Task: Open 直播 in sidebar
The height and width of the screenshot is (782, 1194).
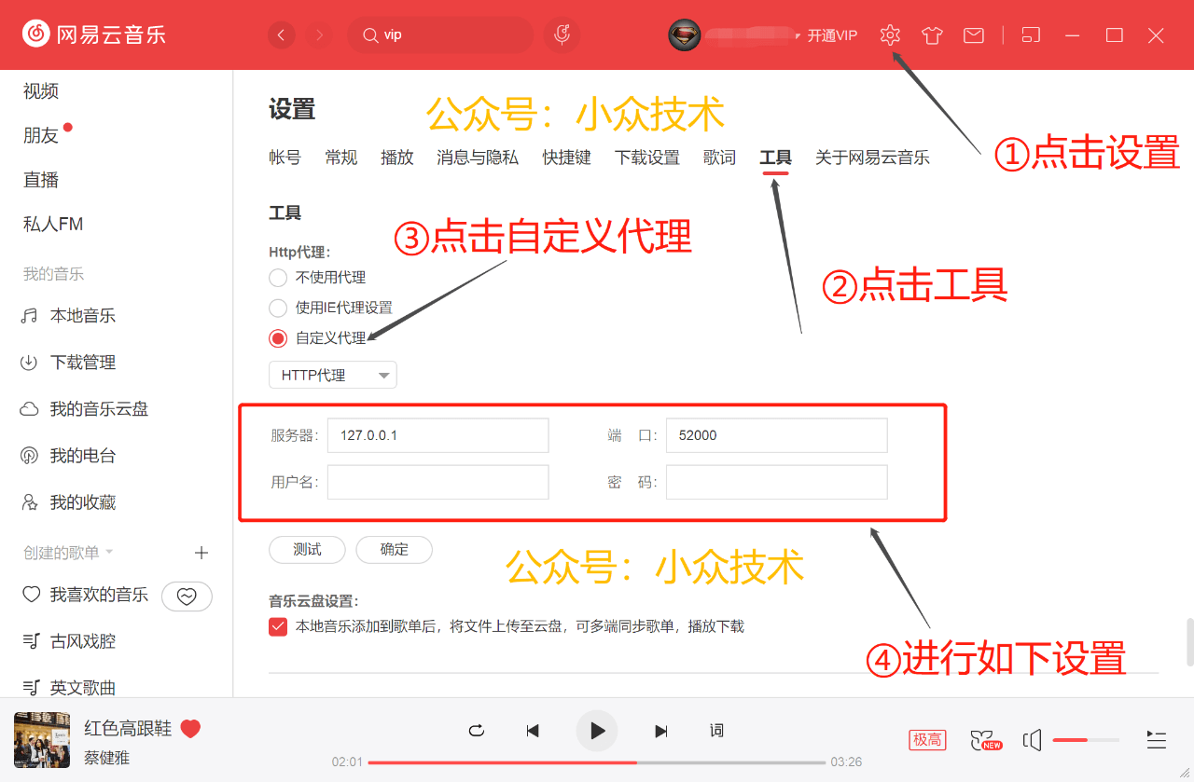Action: [x=41, y=180]
